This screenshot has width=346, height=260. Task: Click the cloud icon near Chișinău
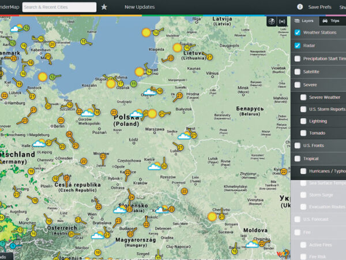252,244
